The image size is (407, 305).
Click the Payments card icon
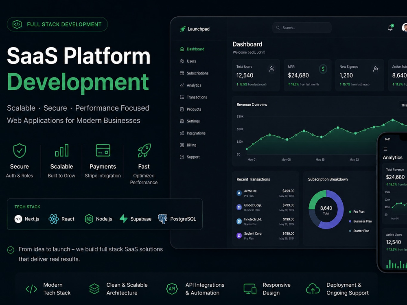click(x=103, y=150)
